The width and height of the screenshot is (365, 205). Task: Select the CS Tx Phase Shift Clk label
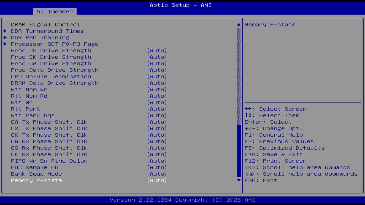pyautogui.click(x=49, y=129)
